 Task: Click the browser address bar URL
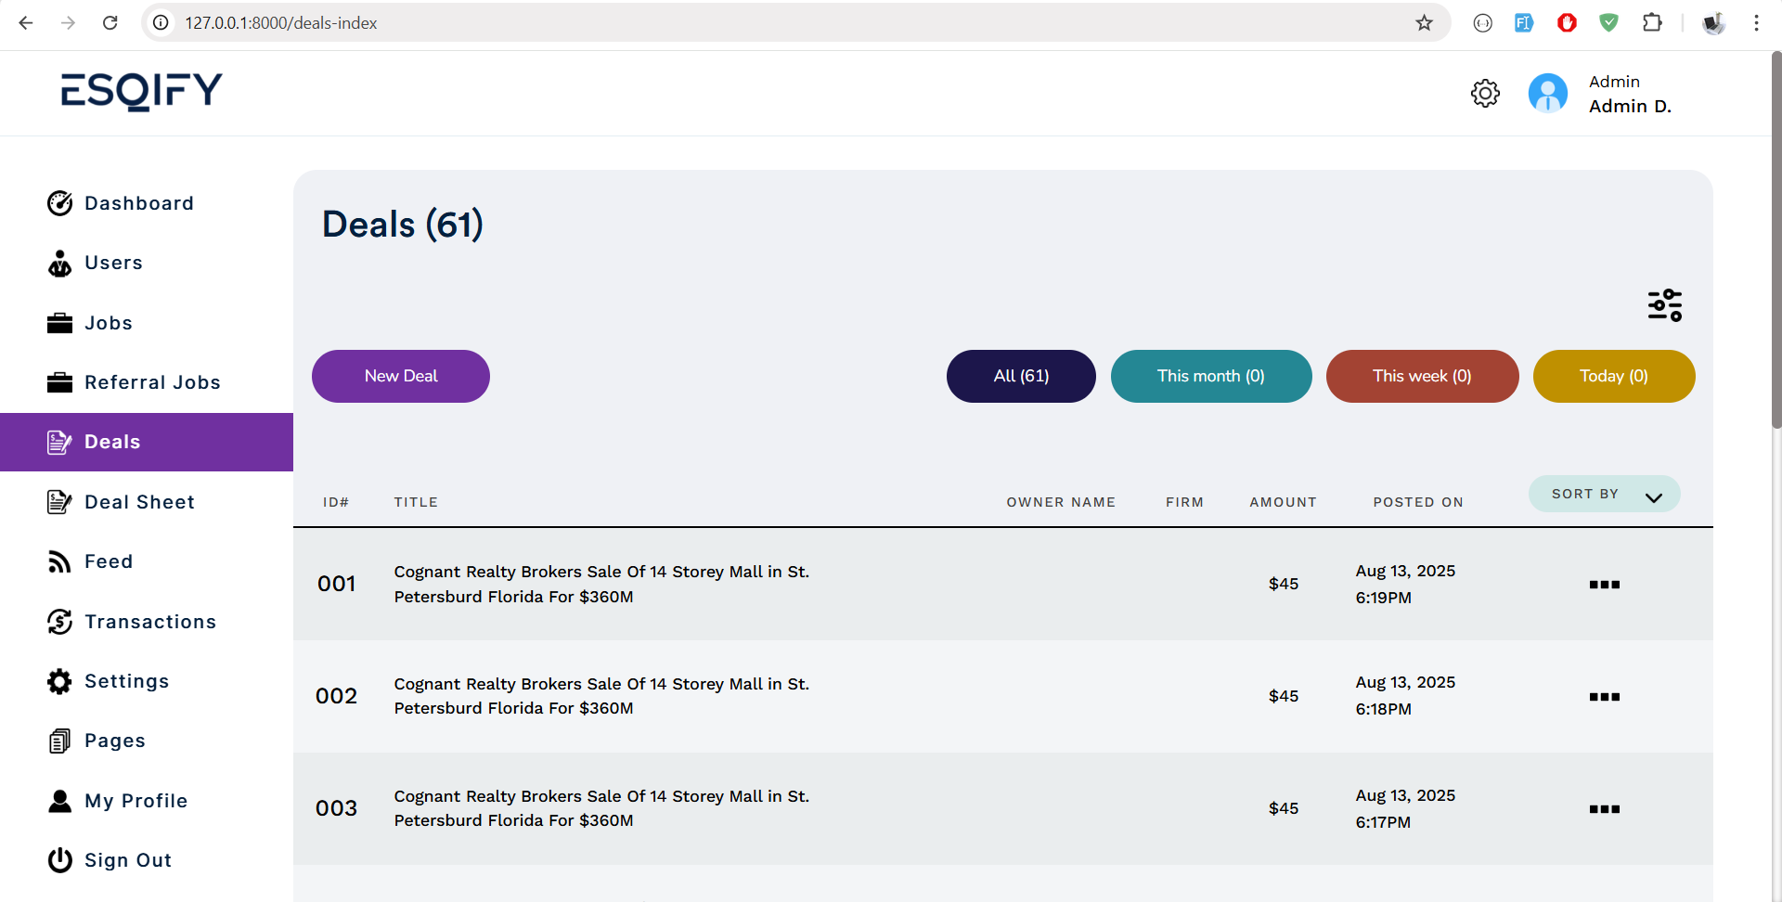click(x=280, y=23)
